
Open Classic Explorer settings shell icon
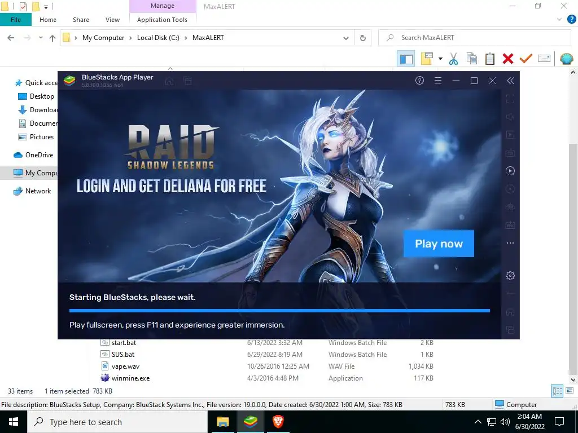566,59
